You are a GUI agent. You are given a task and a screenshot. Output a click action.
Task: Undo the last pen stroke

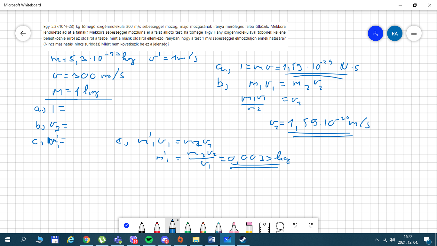295,225
